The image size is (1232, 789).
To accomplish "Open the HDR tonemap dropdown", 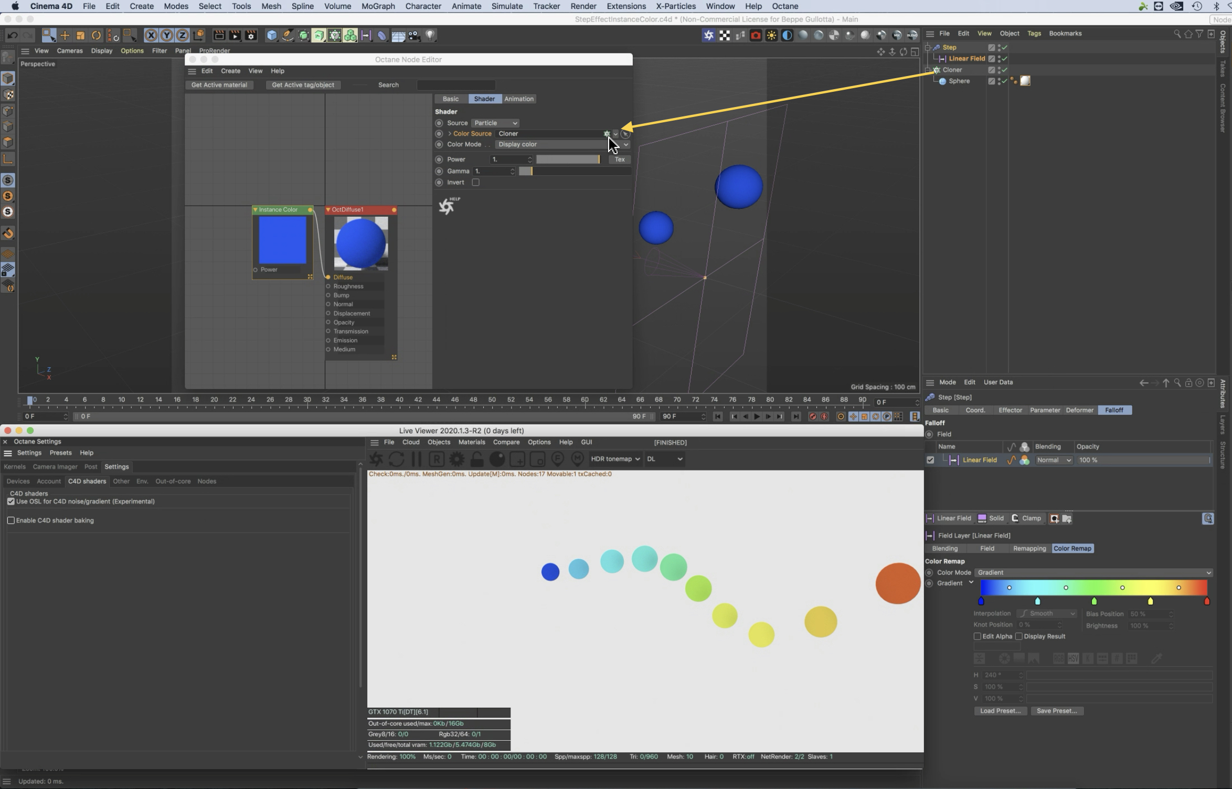I will tap(615, 459).
